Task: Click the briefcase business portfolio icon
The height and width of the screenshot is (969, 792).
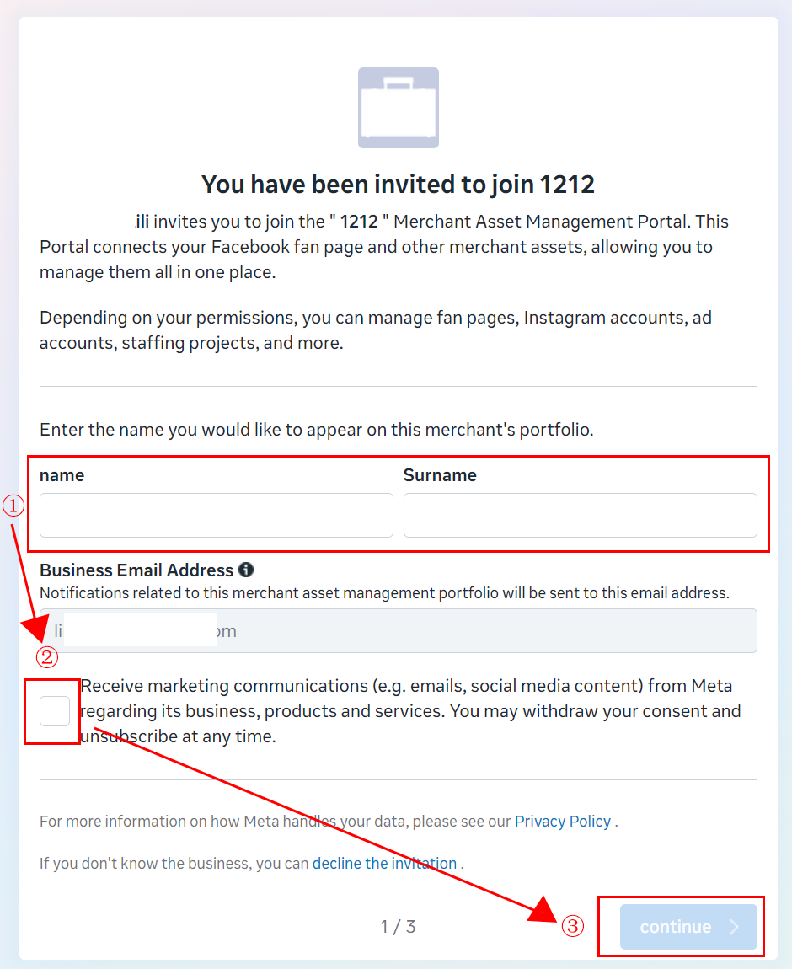Action: [x=399, y=108]
